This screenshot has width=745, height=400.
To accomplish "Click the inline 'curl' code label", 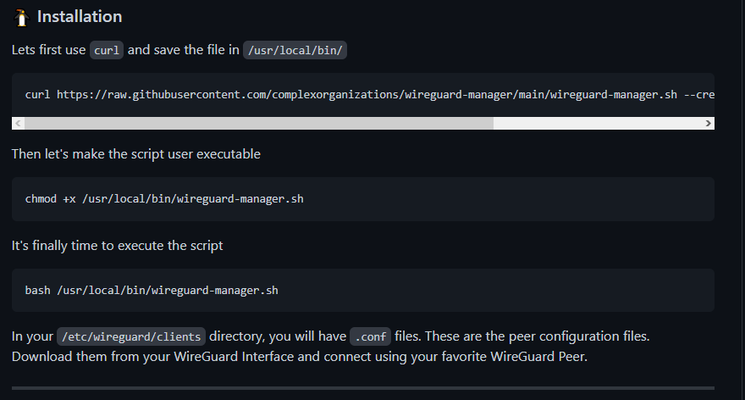I will pyautogui.click(x=107, y=50).
